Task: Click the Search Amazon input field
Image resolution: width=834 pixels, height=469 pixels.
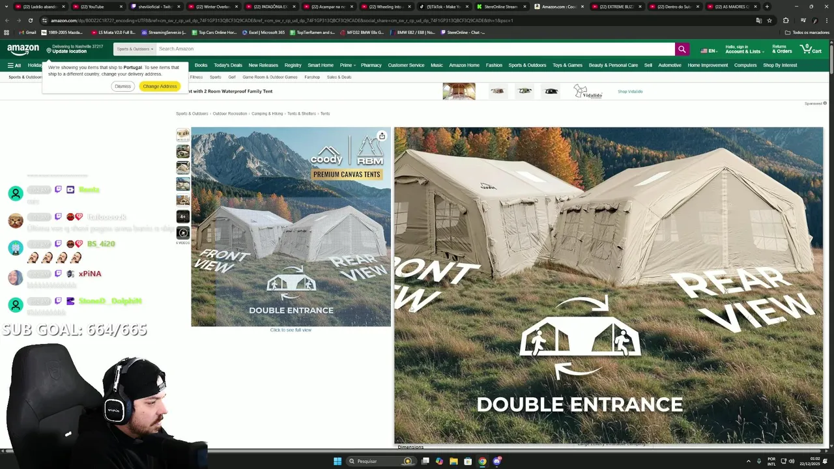Action: [x=416, y=49]
